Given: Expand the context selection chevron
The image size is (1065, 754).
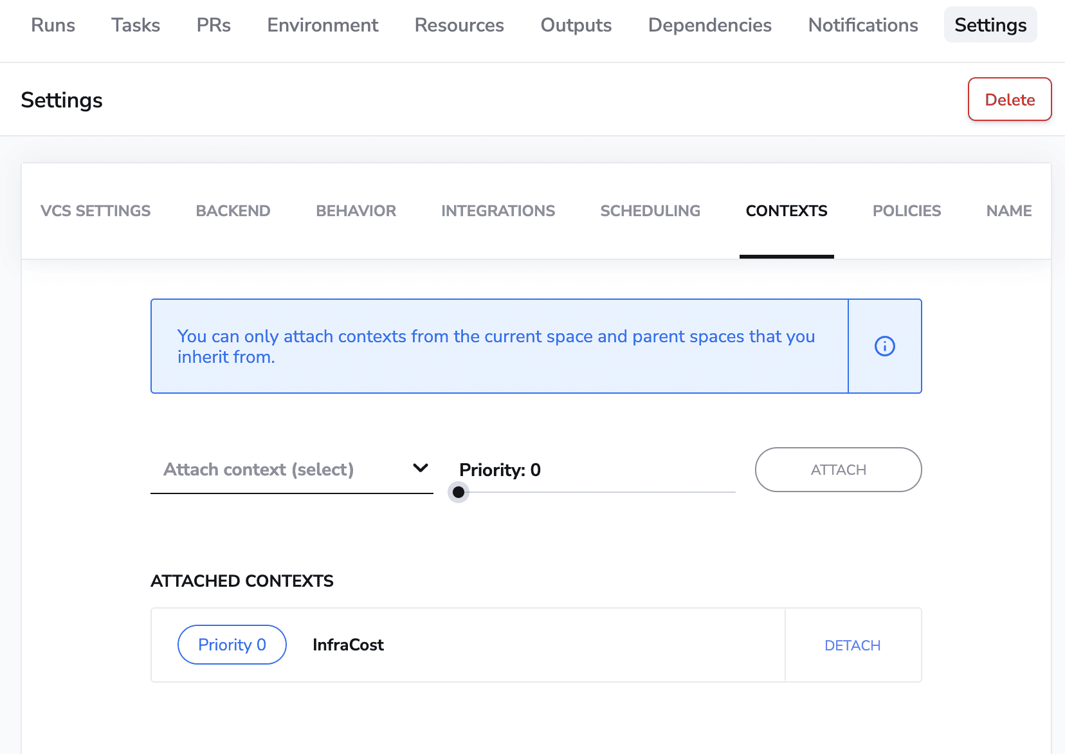Looking at the screenshot, I should coord(420,468).
